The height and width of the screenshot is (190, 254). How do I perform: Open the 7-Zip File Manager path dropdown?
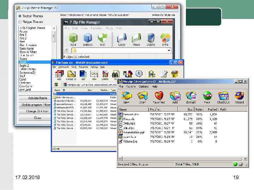coord(169,50)
